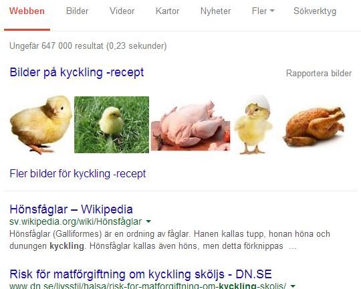The height and width of the screenshot is (289, 361).
Task: Open the standing yellow chick thumbnail
Action: (41, 124)
